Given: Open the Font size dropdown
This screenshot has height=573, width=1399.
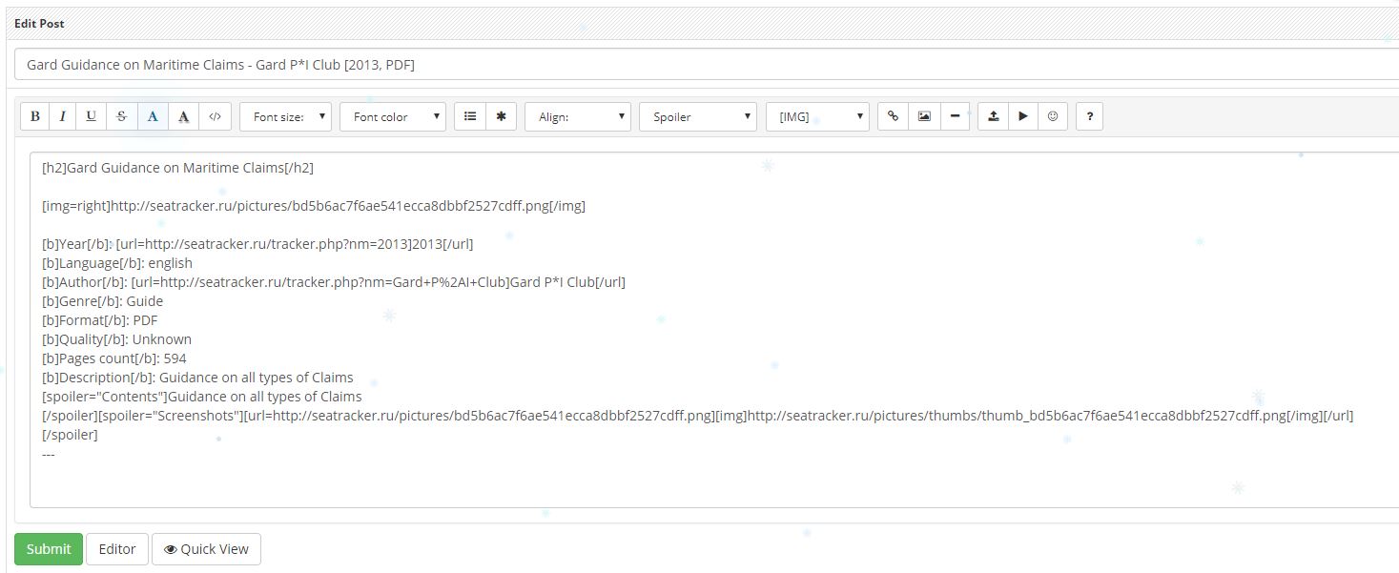Looking at the screenshot, I should (286, 116).
